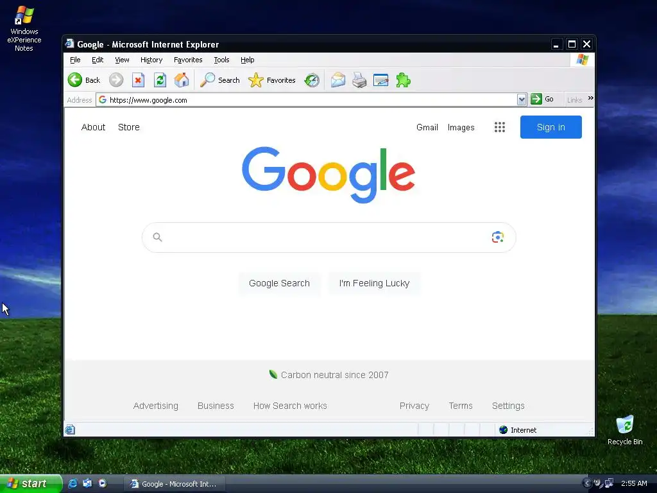Click the 2:55 AM clock

coord(633,483)
